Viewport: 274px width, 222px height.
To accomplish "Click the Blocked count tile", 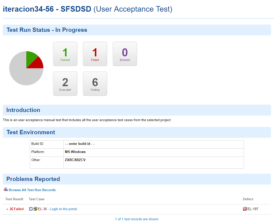I will (x=125, y=54).
